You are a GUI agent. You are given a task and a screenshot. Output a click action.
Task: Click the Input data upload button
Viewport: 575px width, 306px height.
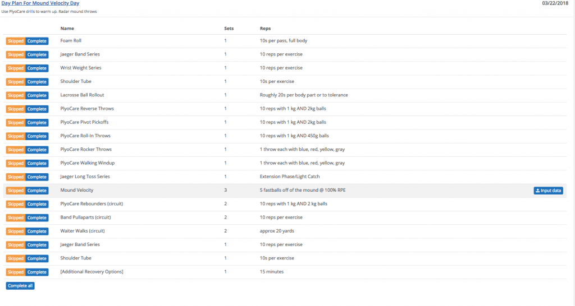[x=548, y=191]
